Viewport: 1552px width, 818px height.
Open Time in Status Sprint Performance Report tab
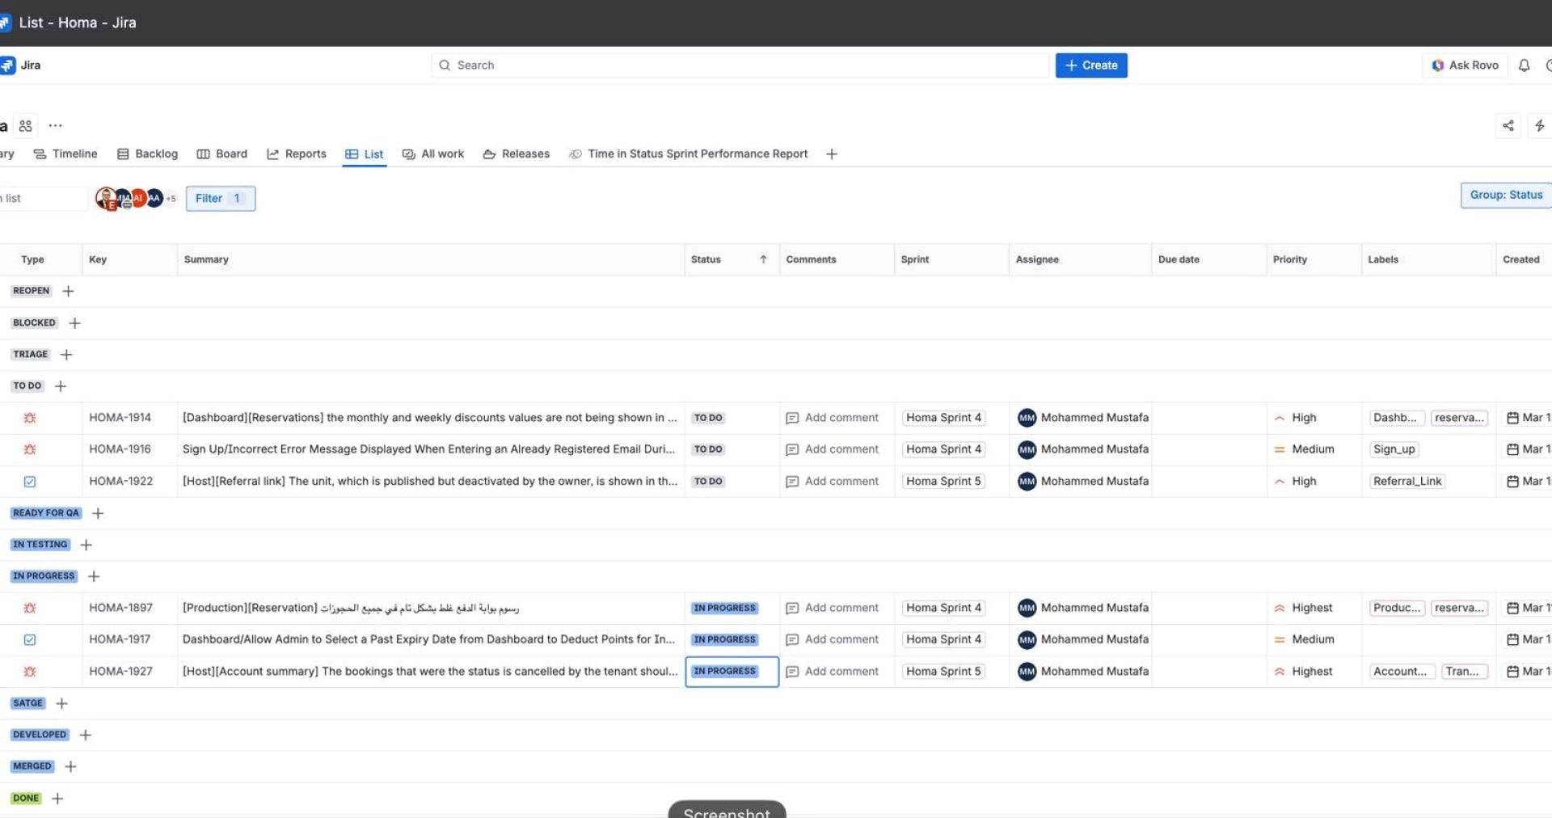tap(689, 154)
